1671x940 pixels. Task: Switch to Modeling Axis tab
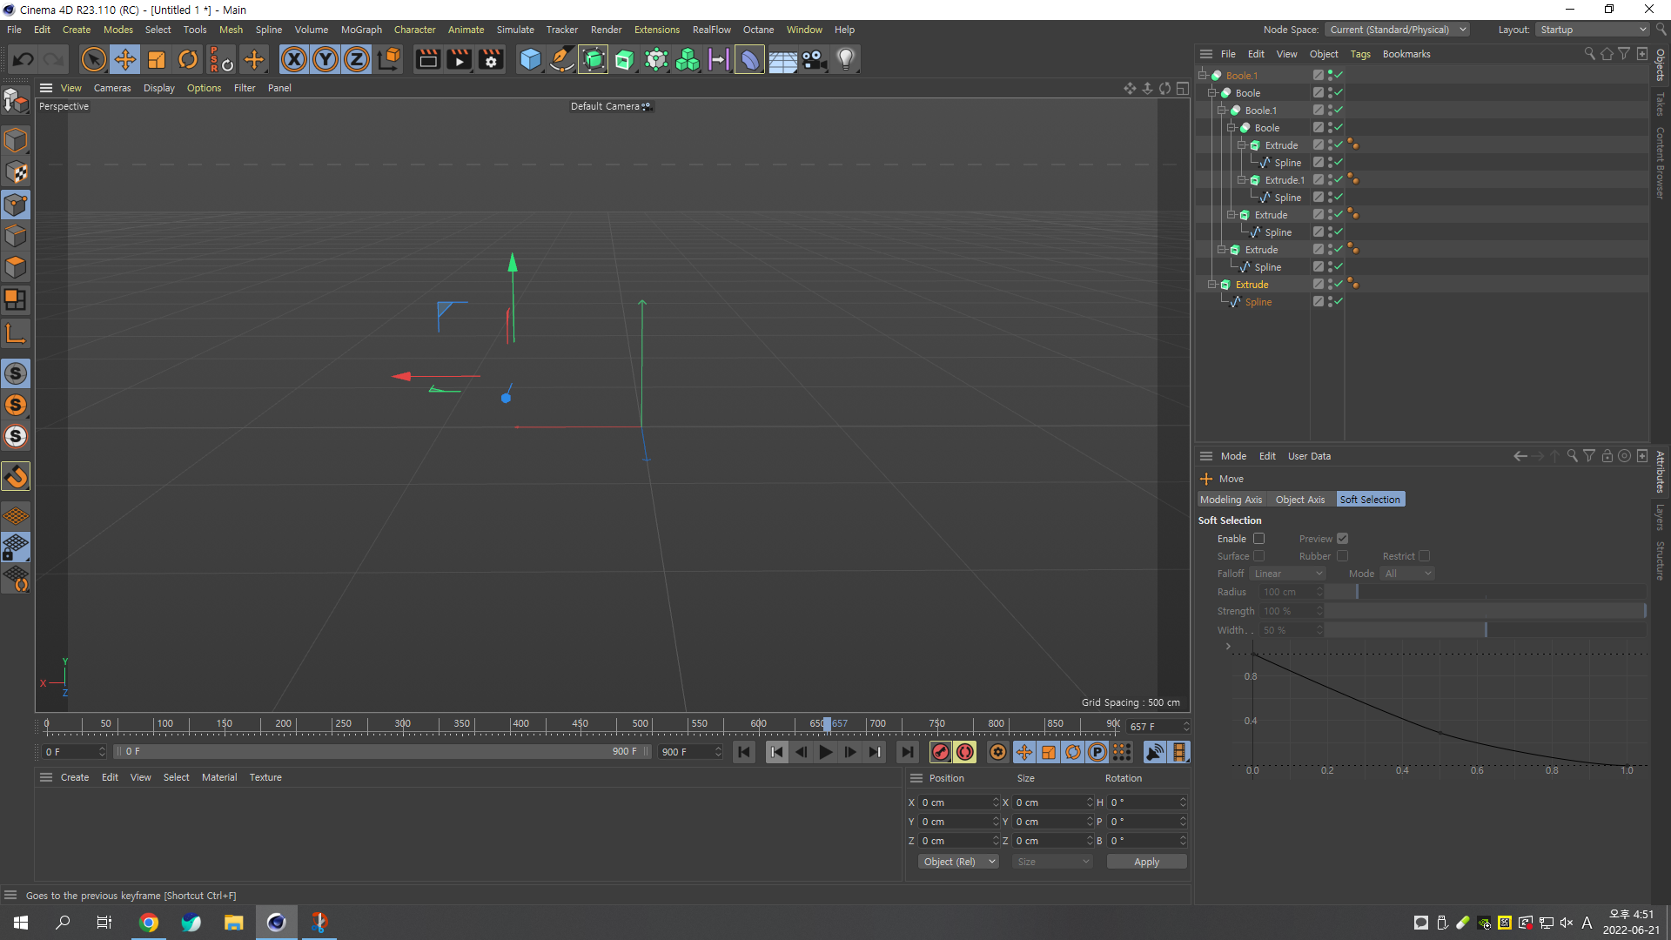tap(1231, 500)
